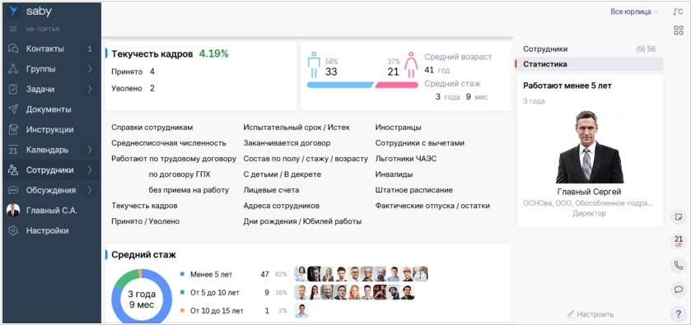The image size is (691, 325).
Task: Open the Контакты section label in sidebar
Action: tap(45, 49)
